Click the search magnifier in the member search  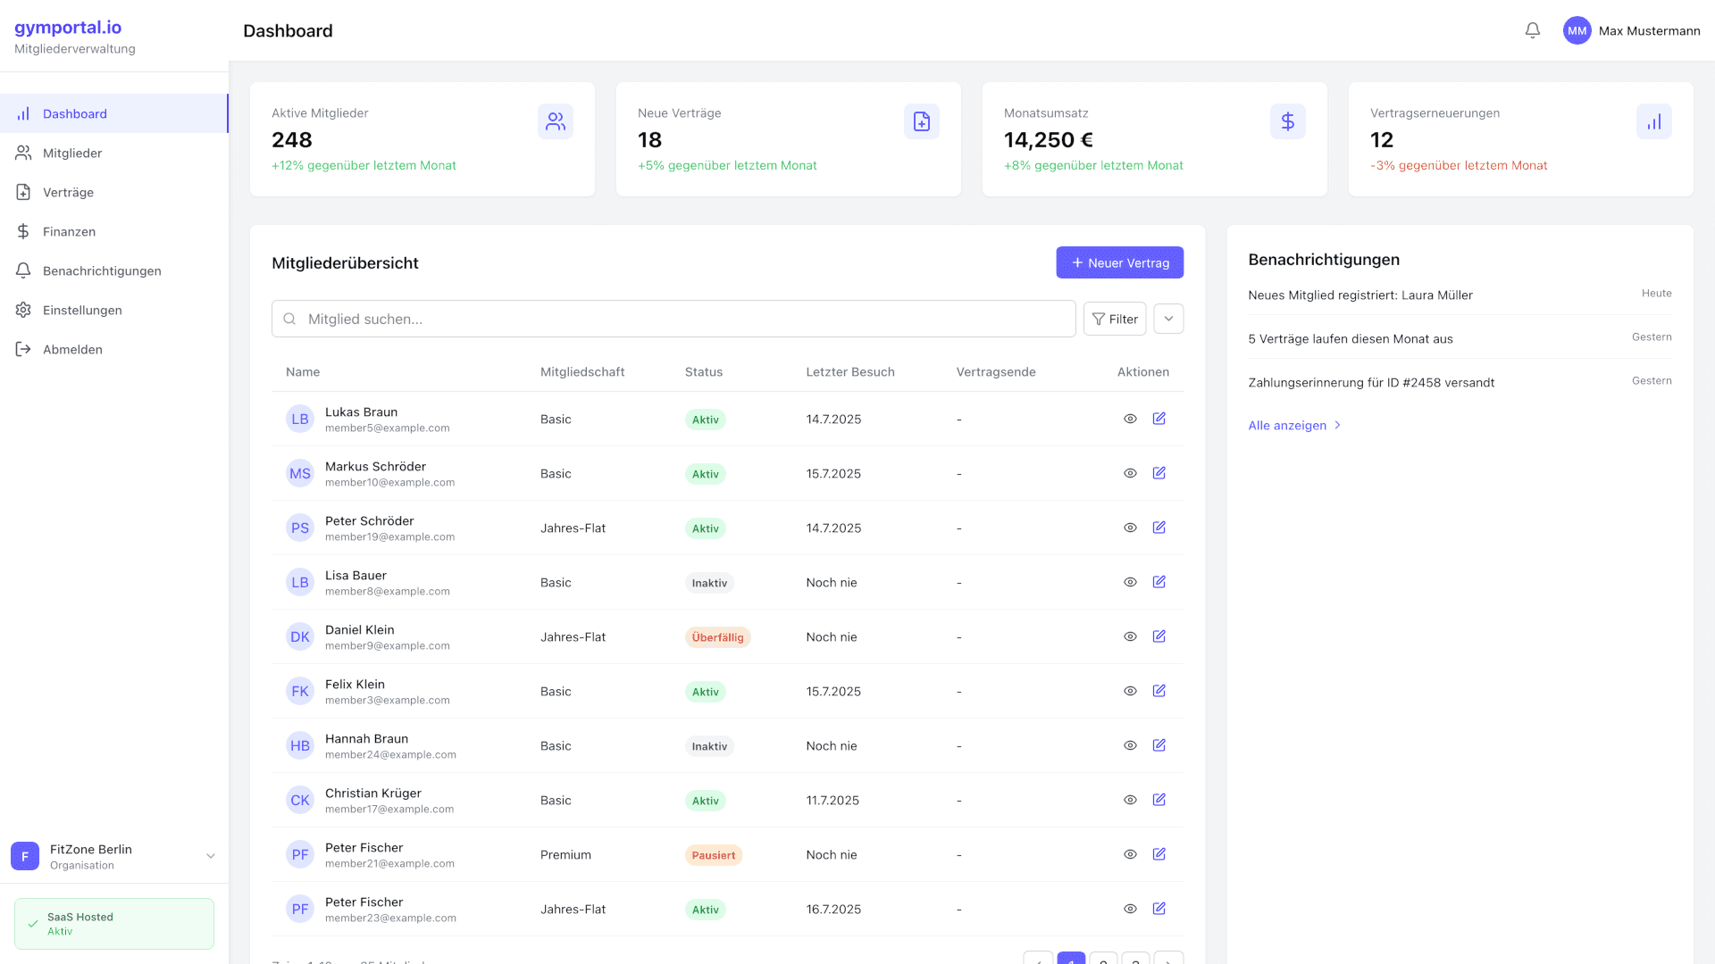[289, 319]
